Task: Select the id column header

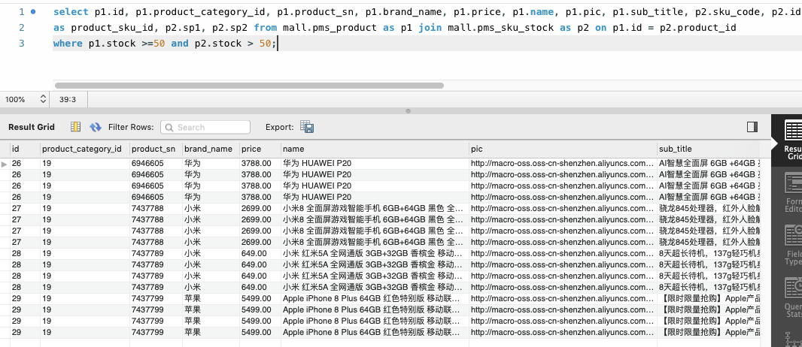Action: 25,149
